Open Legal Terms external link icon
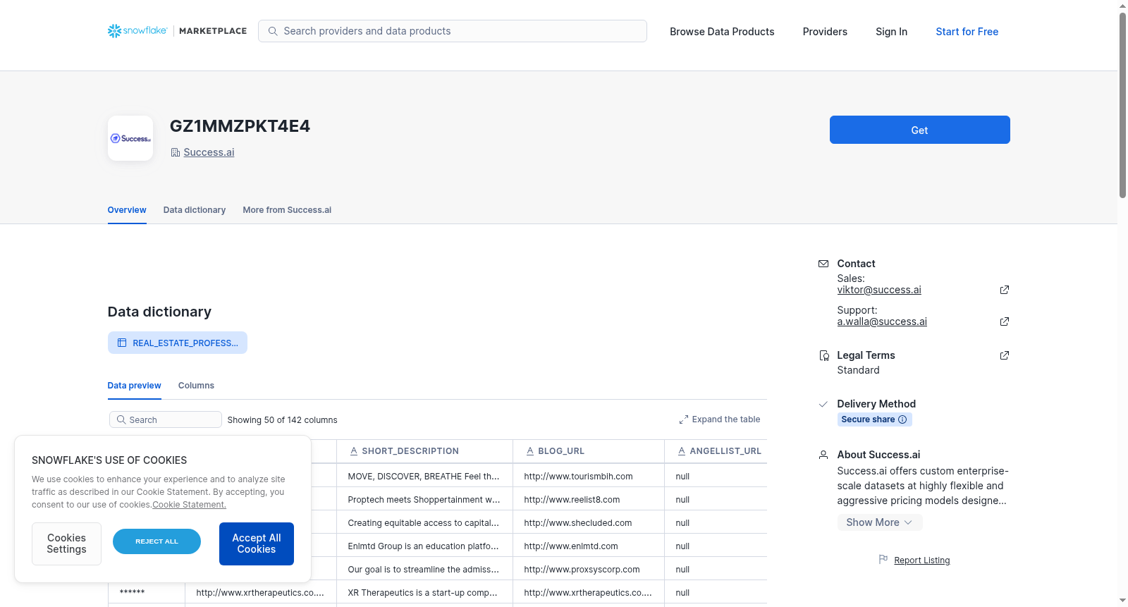Screen dimensions: 1128x607 coord(1005,355)
